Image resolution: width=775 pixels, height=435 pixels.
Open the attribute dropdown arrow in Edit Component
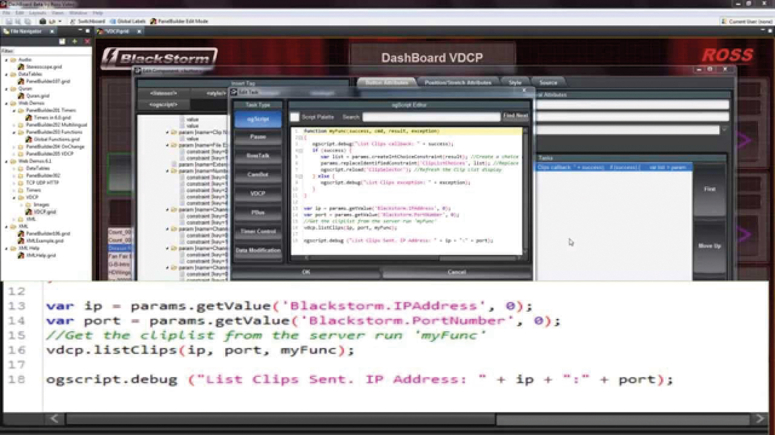click(x=724, y=129)
